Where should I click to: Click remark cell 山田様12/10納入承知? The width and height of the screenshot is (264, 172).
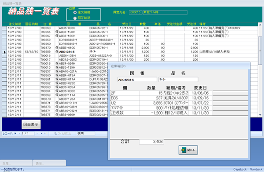(228, 52)
